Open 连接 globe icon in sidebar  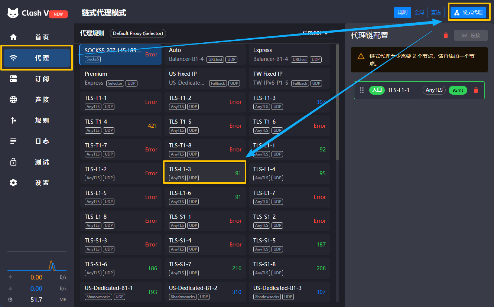(x=13, y=99)
